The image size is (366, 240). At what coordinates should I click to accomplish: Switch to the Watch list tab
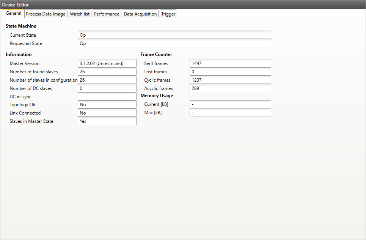[x=80, y=14]
